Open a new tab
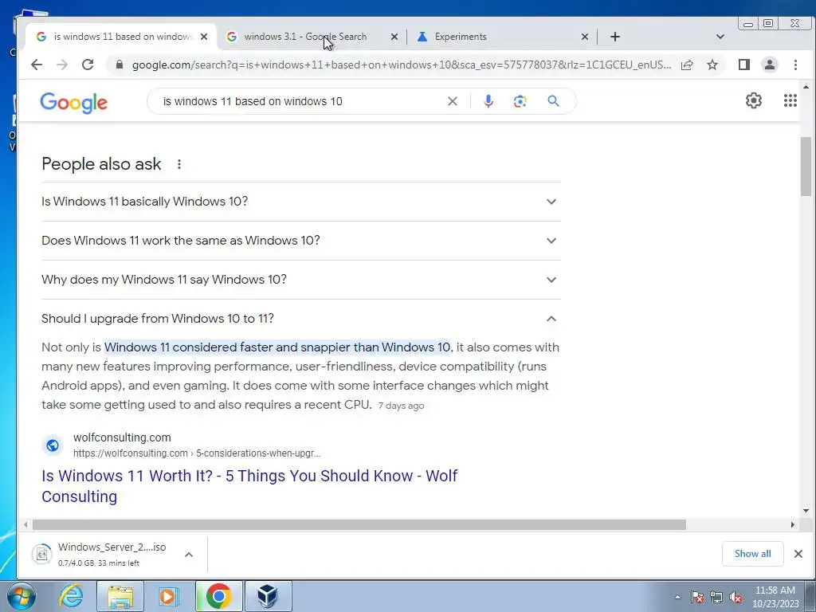The width and height of the screenshot is (816, 612). click(615, 37)
